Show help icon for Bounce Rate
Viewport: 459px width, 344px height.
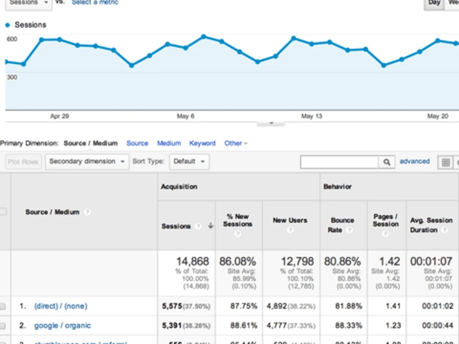click(349, 230)
